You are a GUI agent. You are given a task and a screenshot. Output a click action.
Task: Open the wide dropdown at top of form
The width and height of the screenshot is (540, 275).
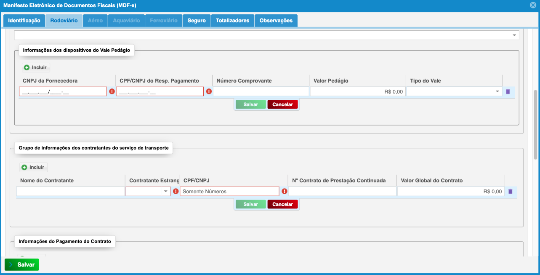(x=266, y=35)
